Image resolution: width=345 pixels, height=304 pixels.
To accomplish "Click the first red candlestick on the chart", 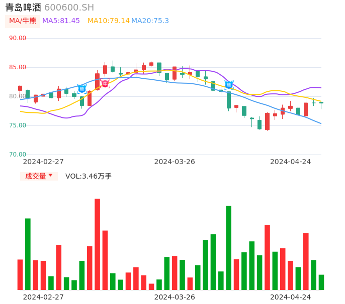I will tap(20, 88).
